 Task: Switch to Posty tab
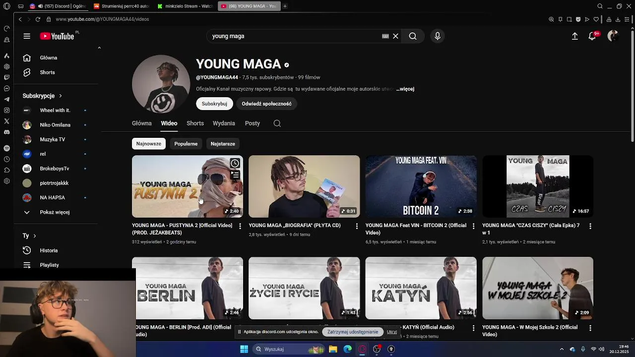[x=253, y=123]
